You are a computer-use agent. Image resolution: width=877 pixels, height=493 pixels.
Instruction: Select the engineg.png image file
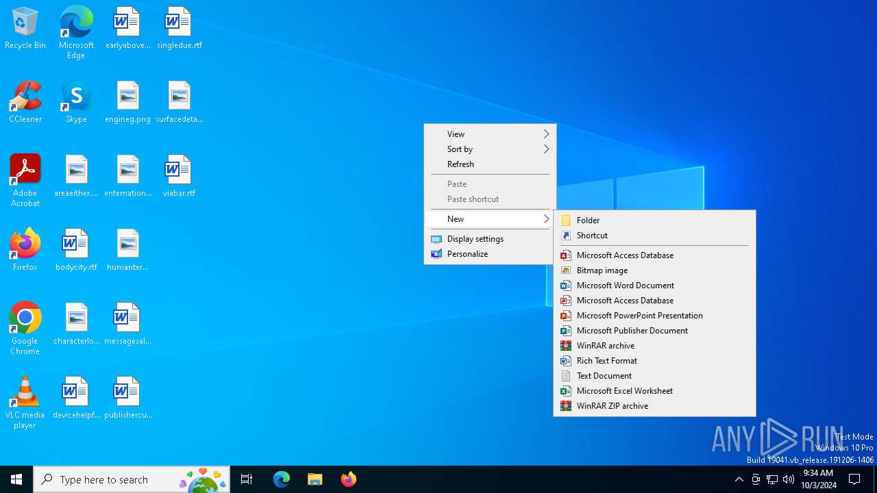[x=127, y=103]
